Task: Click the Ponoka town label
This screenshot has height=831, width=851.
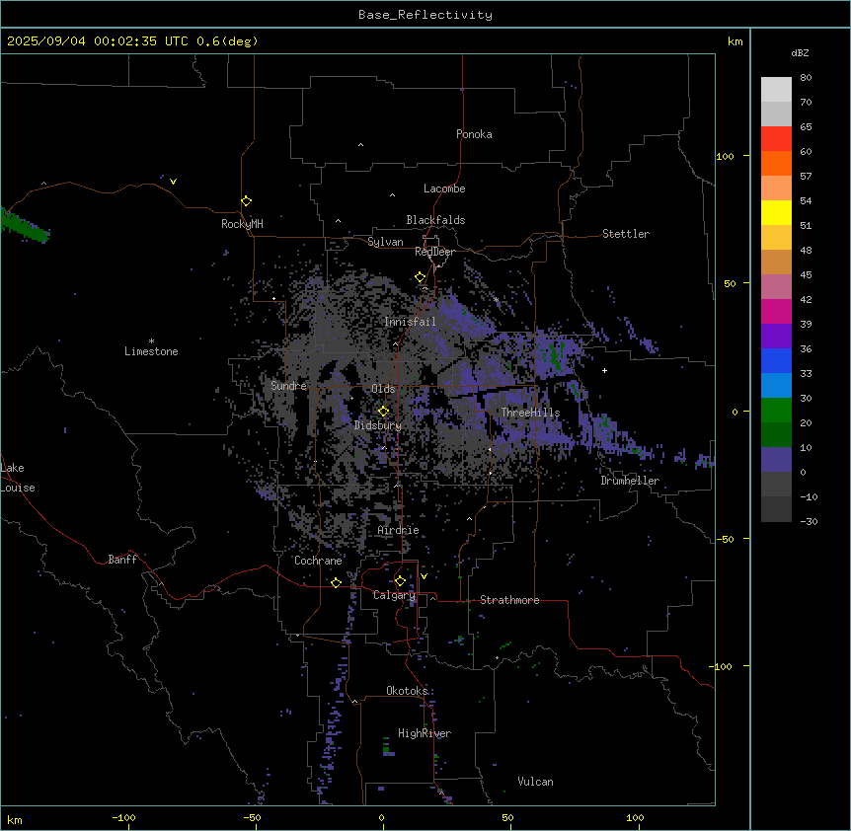Action: coord(474,134)
